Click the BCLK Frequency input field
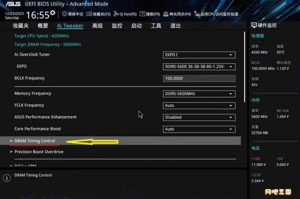 199,78
